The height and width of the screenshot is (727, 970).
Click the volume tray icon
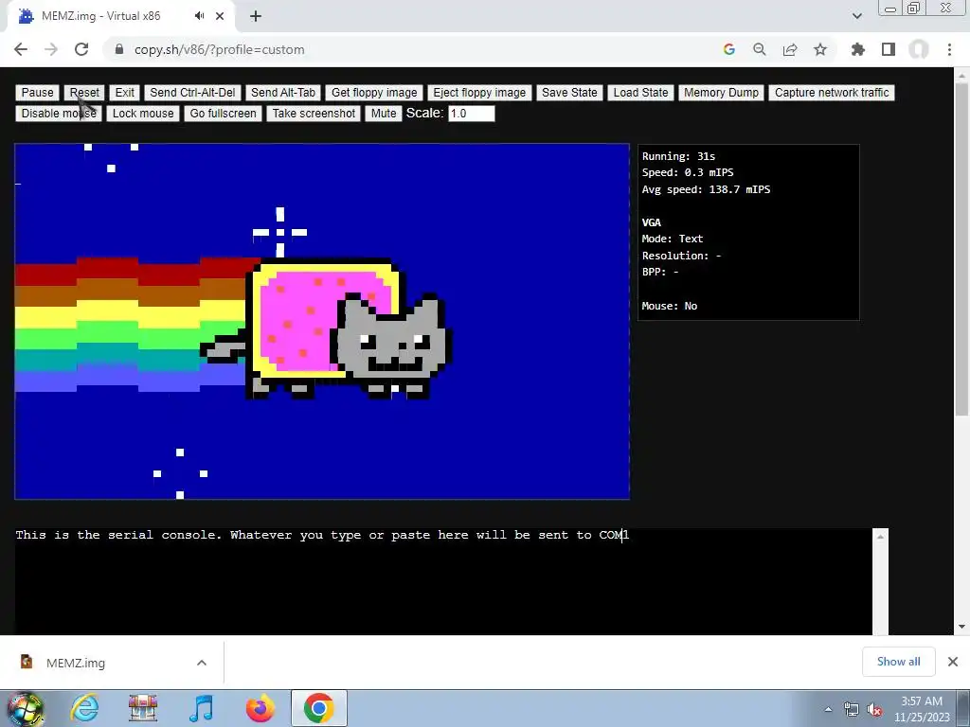pos(874,710)
